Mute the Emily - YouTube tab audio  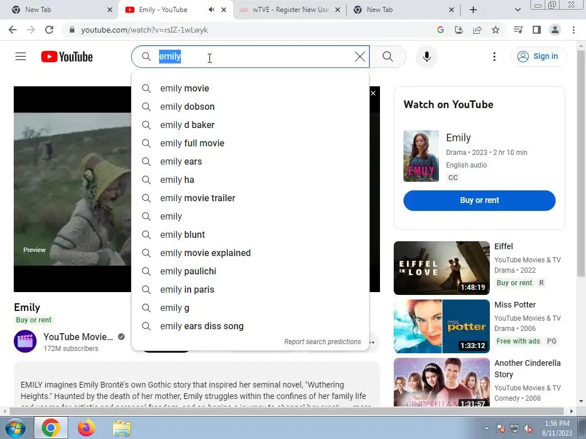(211, 10)
